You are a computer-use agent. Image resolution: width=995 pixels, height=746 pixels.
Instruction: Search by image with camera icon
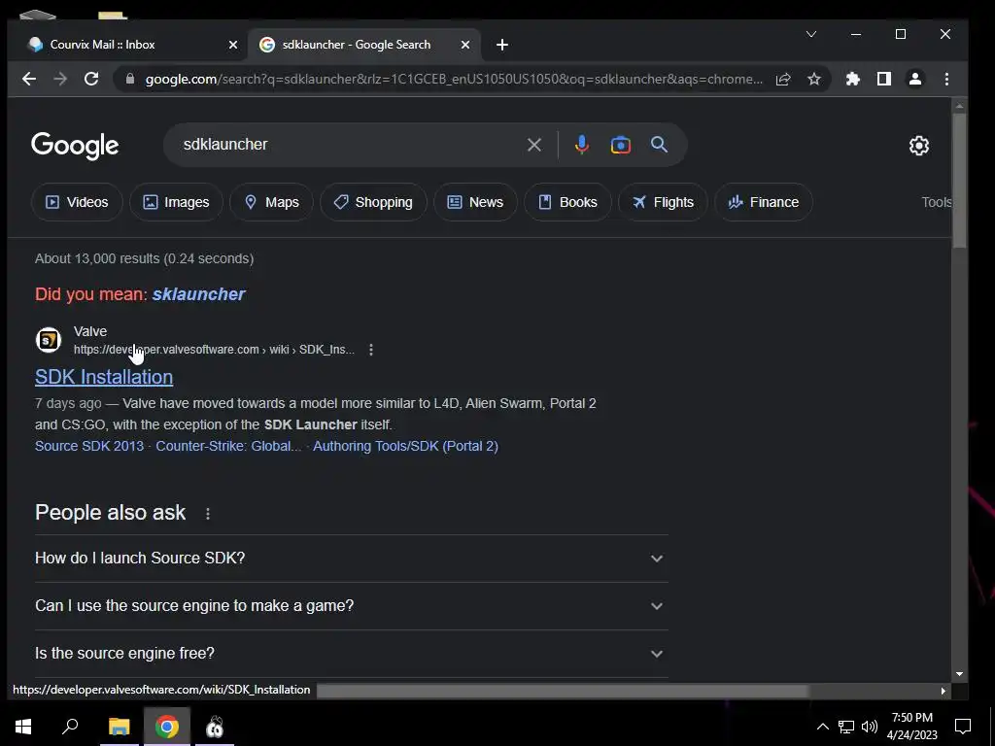pos(621,145)
